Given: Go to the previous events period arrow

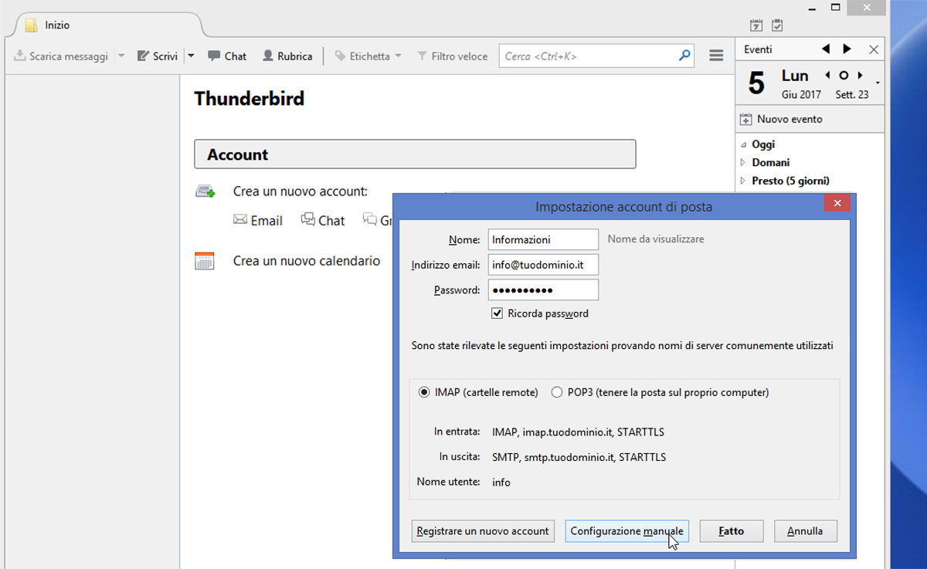Looking at the screenshot, I should point(826,49).
